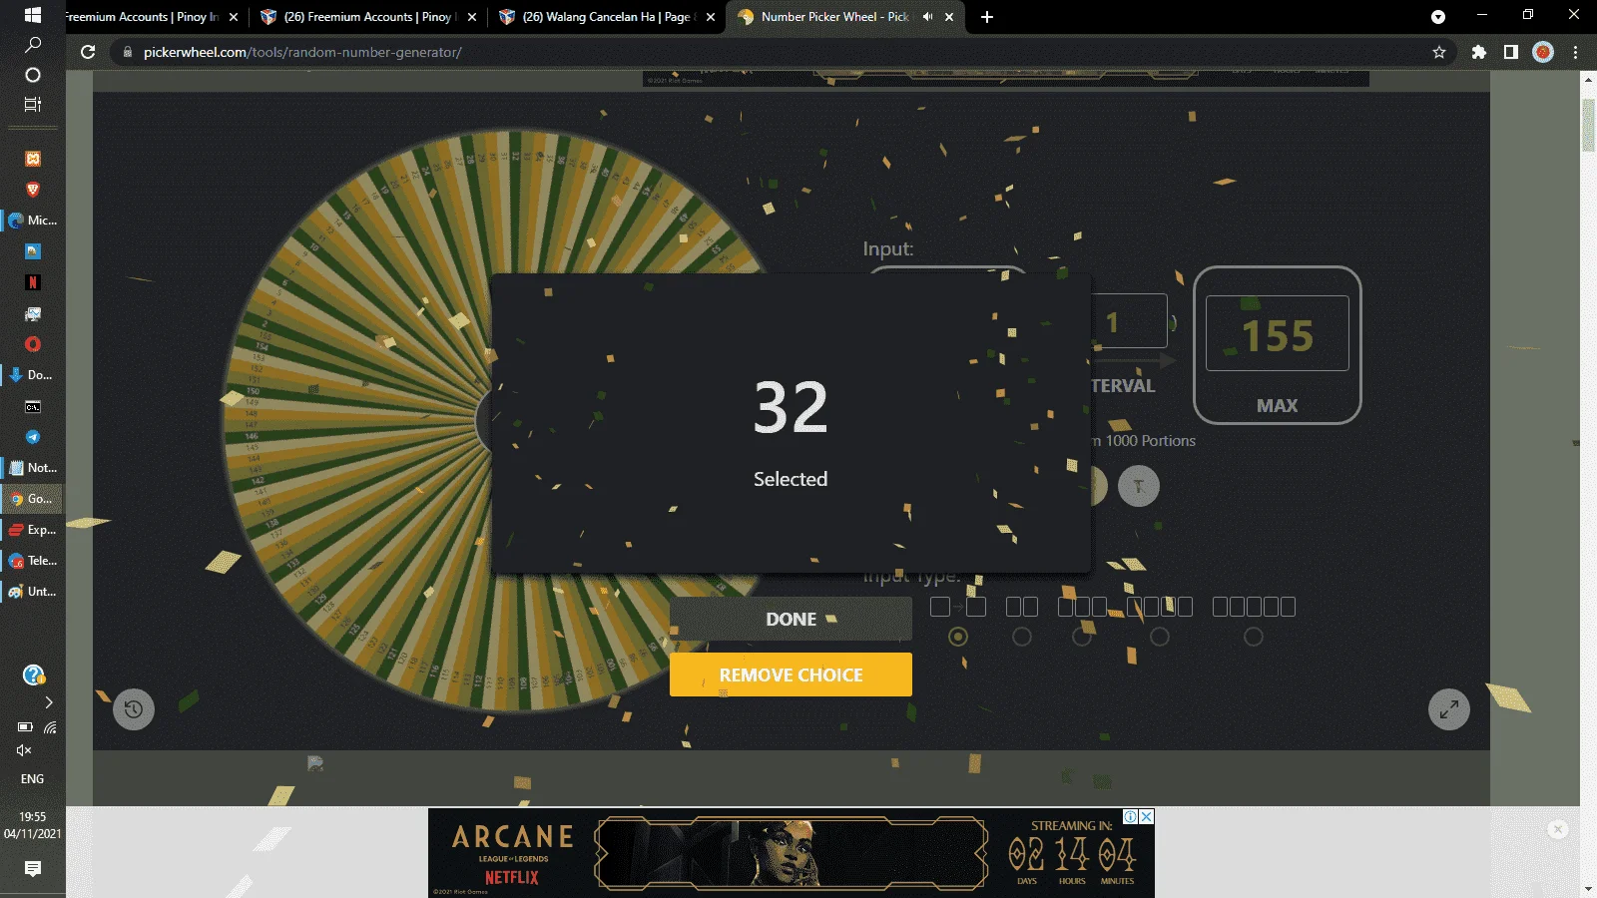Click the page scrollbar thumb on the right
The width and height of the screenshot is (1597, 898).
[x=1588, y=125]
